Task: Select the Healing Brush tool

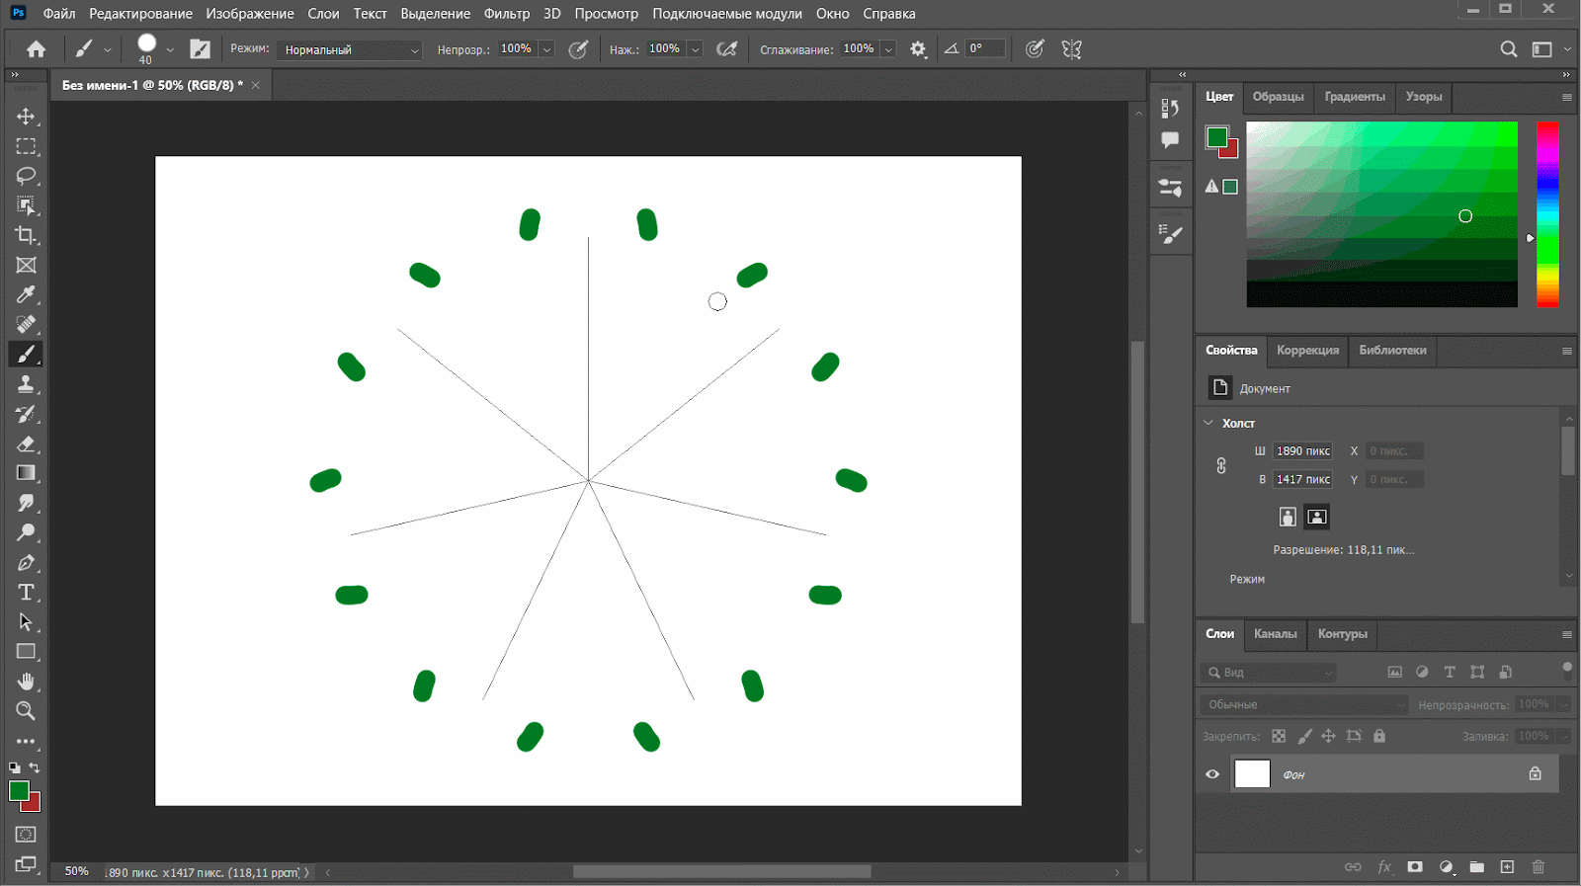Action: (26, 324)
